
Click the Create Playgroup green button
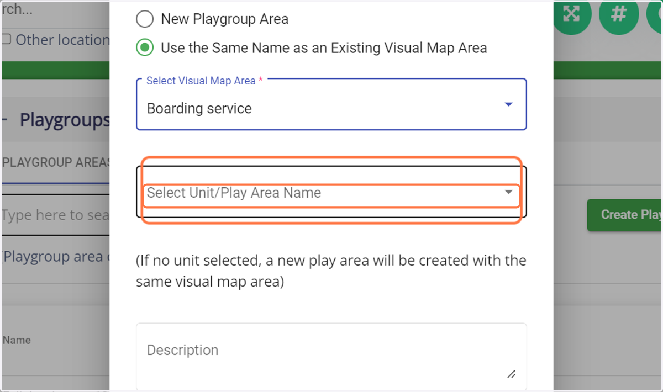coord(625,215)
